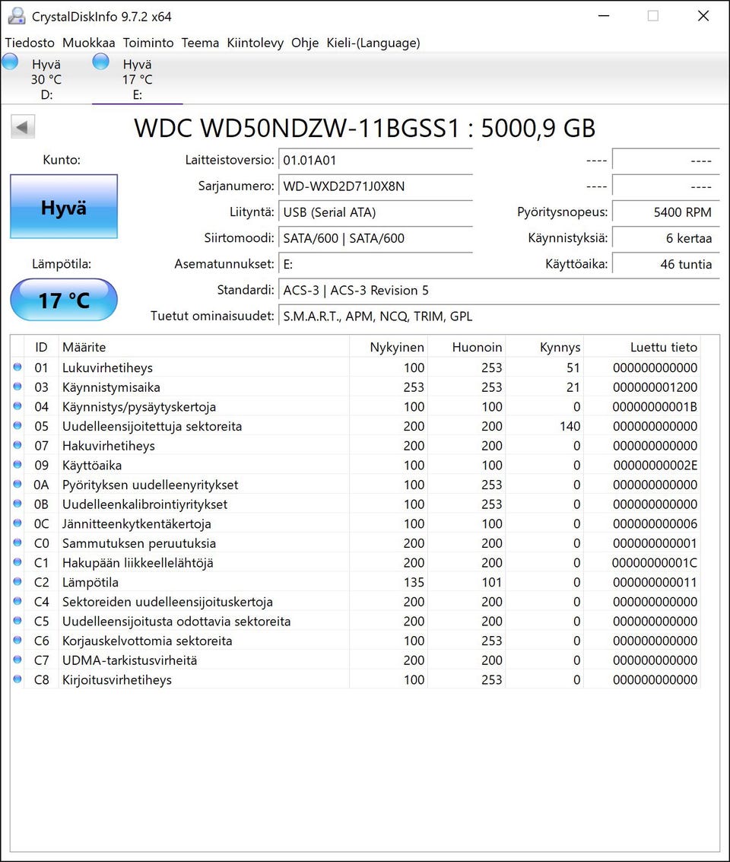Click status dot for Hakupään liikkeellelähtöjä row

point(17,562)
